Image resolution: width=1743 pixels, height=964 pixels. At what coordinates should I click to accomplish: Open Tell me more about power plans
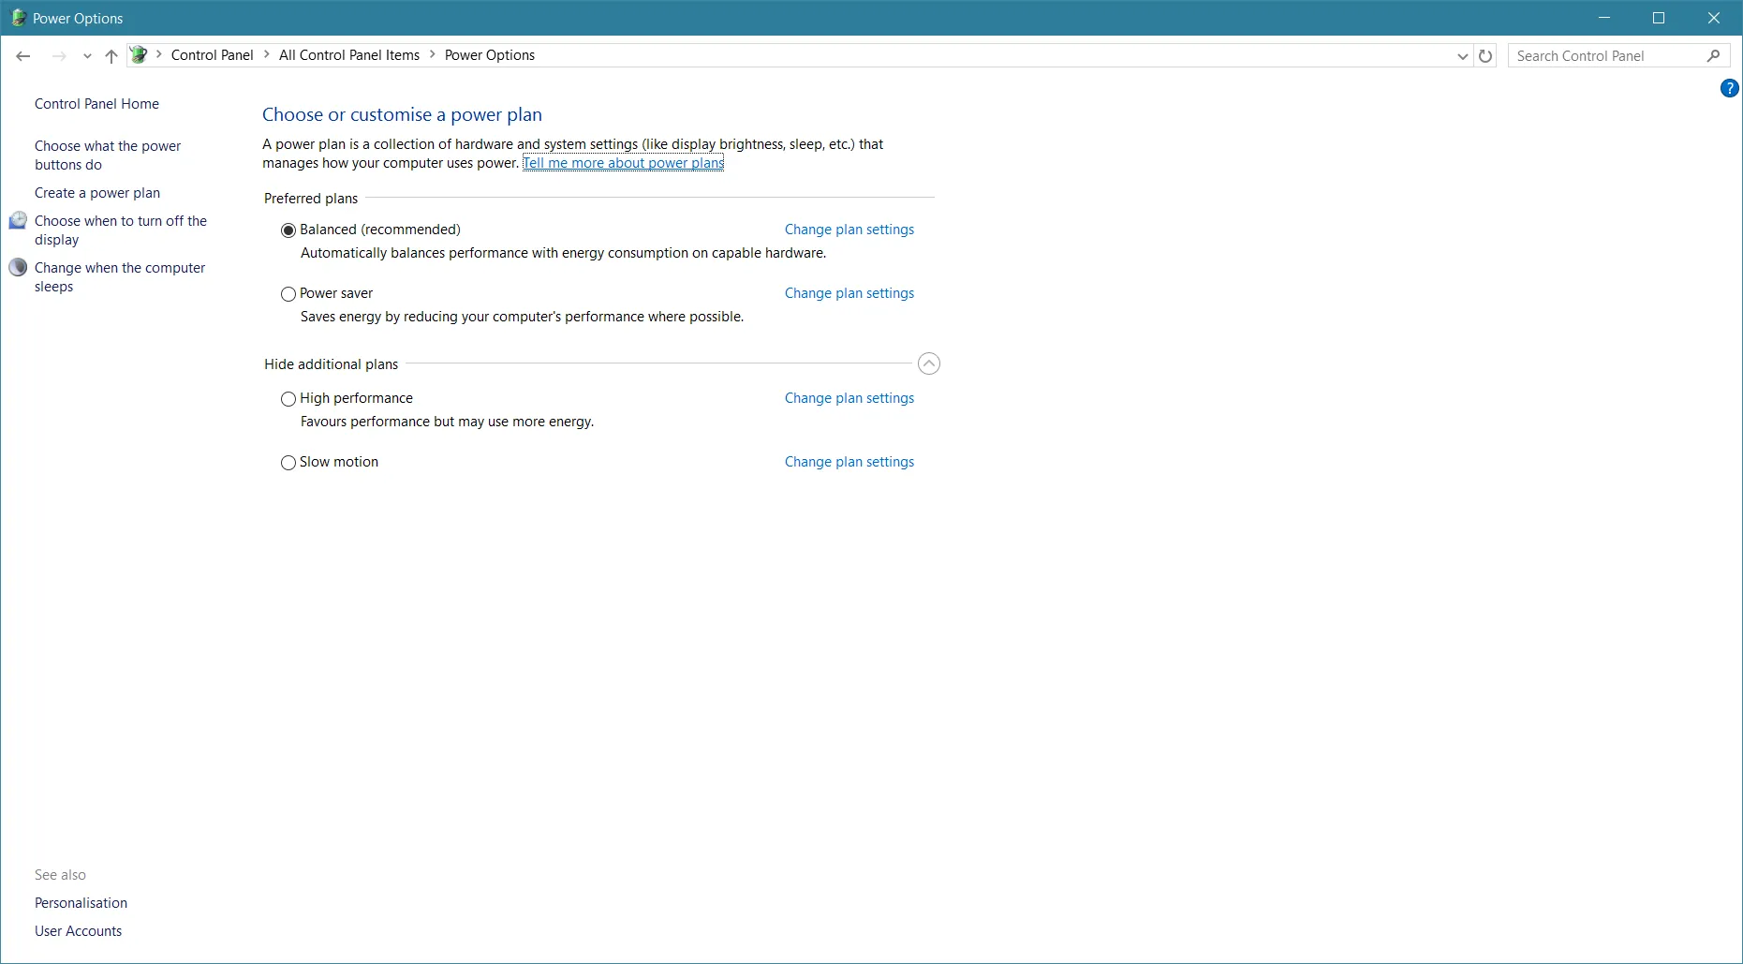(623, 163)
